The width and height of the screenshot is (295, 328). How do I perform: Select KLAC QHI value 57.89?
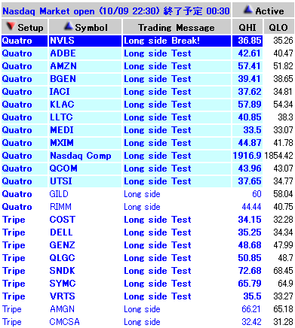click(250, 105)
